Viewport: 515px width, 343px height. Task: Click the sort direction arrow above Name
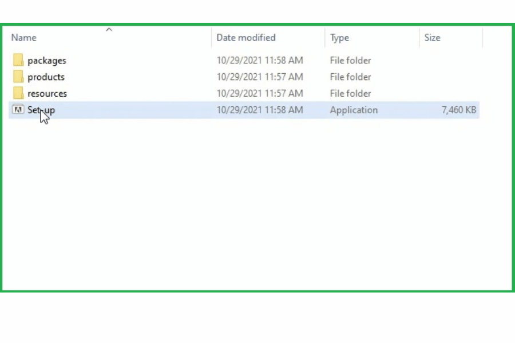pyautogui.click(x=109, y=30)
